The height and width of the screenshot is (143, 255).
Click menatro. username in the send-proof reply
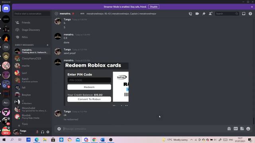[69, 60]
